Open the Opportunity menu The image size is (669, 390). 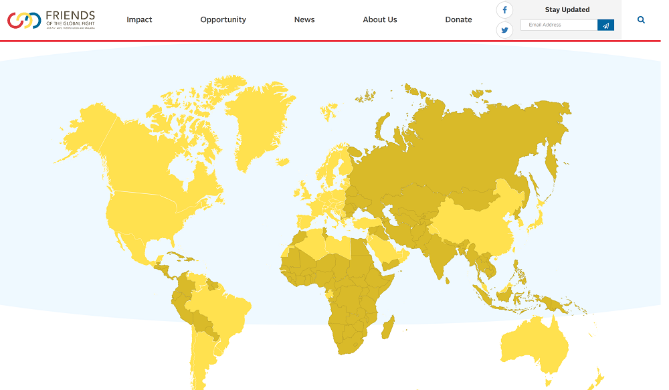(x=223, y=19)
